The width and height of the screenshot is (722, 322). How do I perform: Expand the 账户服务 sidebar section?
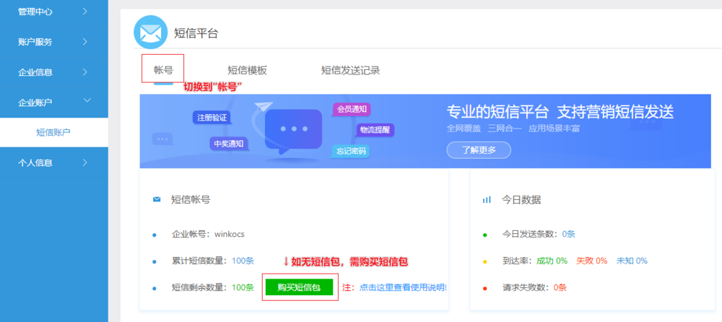53,42
